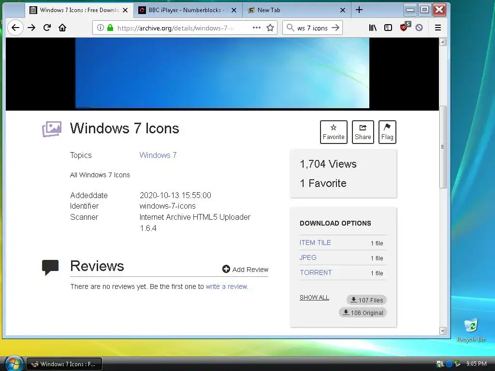Favorite this archive item

click(x=334, y=132)
